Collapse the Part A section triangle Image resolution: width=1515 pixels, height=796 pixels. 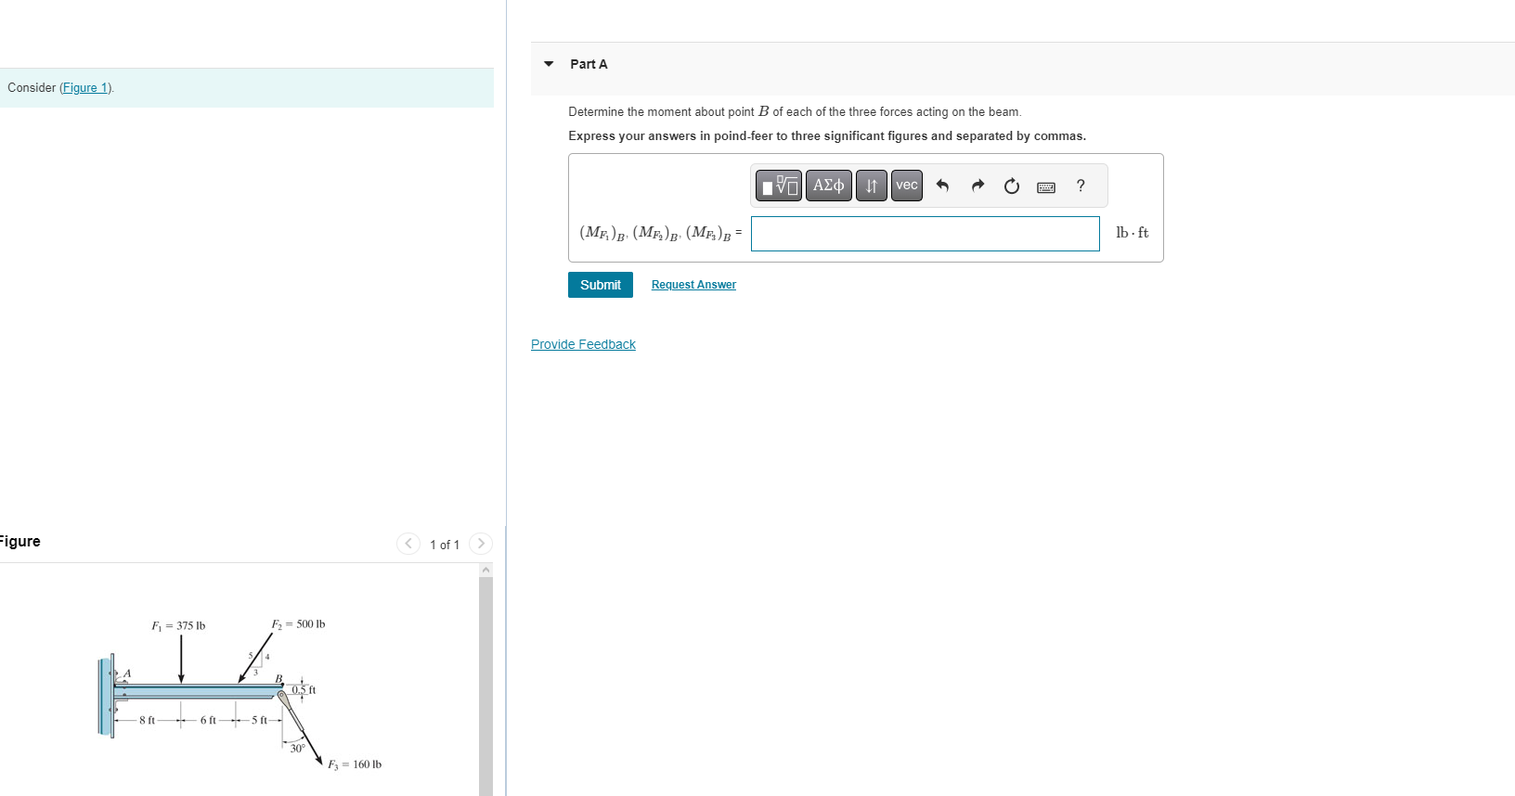(x=549, y=64)
